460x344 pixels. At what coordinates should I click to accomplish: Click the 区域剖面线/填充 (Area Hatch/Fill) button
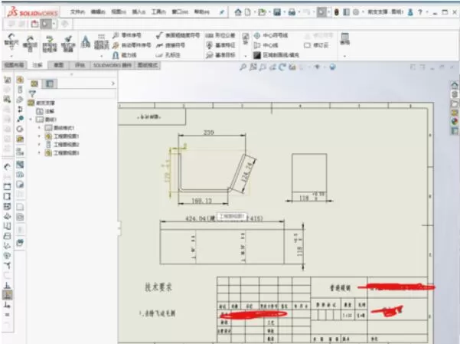(276, 55)
